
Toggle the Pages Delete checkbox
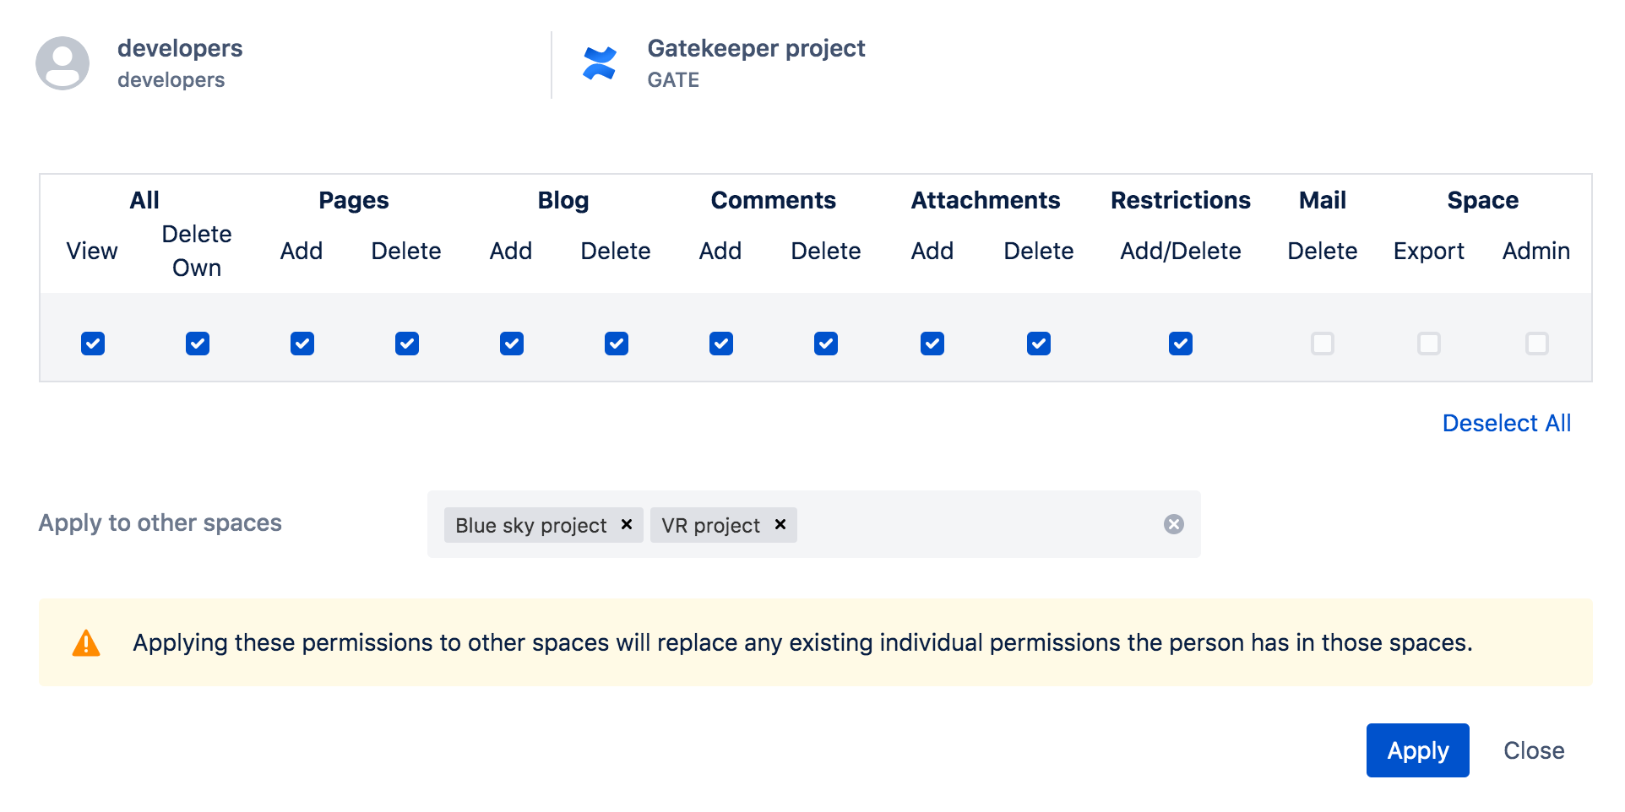[407, 344]
